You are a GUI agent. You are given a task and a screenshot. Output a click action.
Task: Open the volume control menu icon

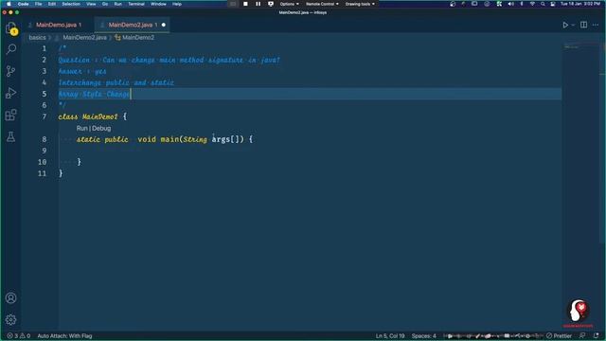pyautogui.click(x=510, y=4)
